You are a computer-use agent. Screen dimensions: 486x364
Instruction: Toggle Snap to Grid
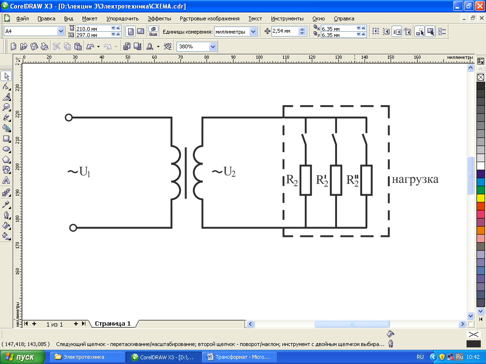tap(376, 31)
